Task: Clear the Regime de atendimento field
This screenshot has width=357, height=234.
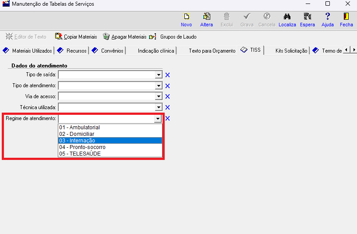Action: (167, 118)
